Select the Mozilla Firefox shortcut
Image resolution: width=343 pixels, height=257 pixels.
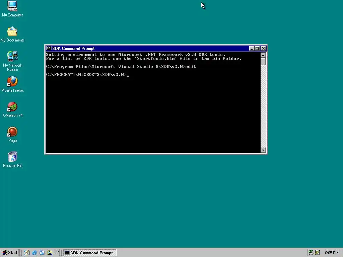click(12, 84)
